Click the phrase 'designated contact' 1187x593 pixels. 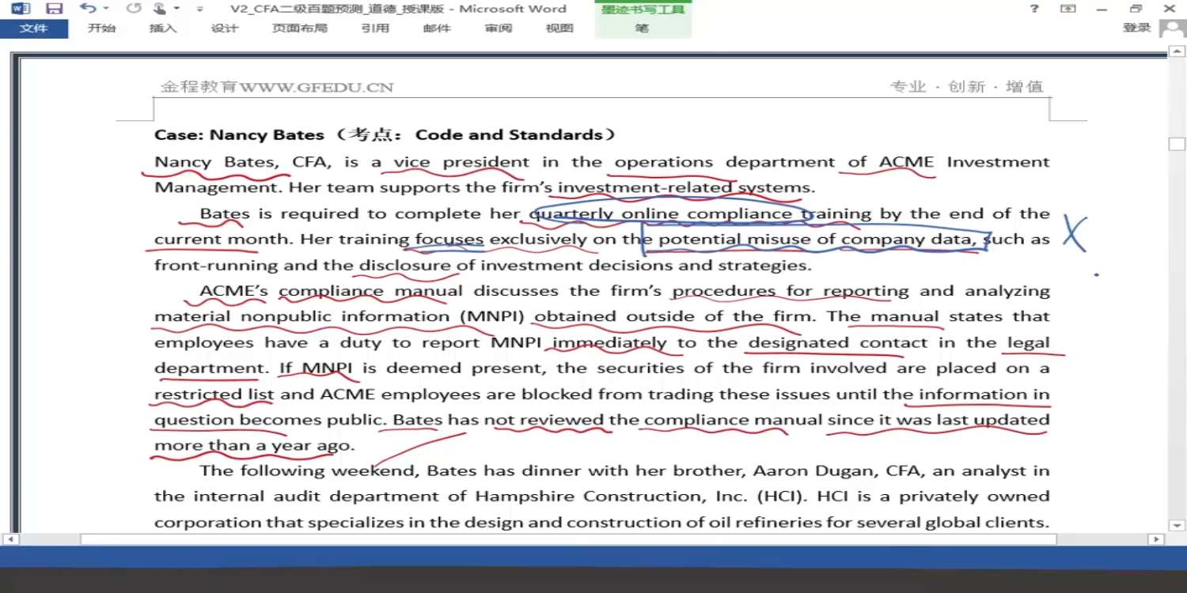pyautogui.click(x=838, y=343)
